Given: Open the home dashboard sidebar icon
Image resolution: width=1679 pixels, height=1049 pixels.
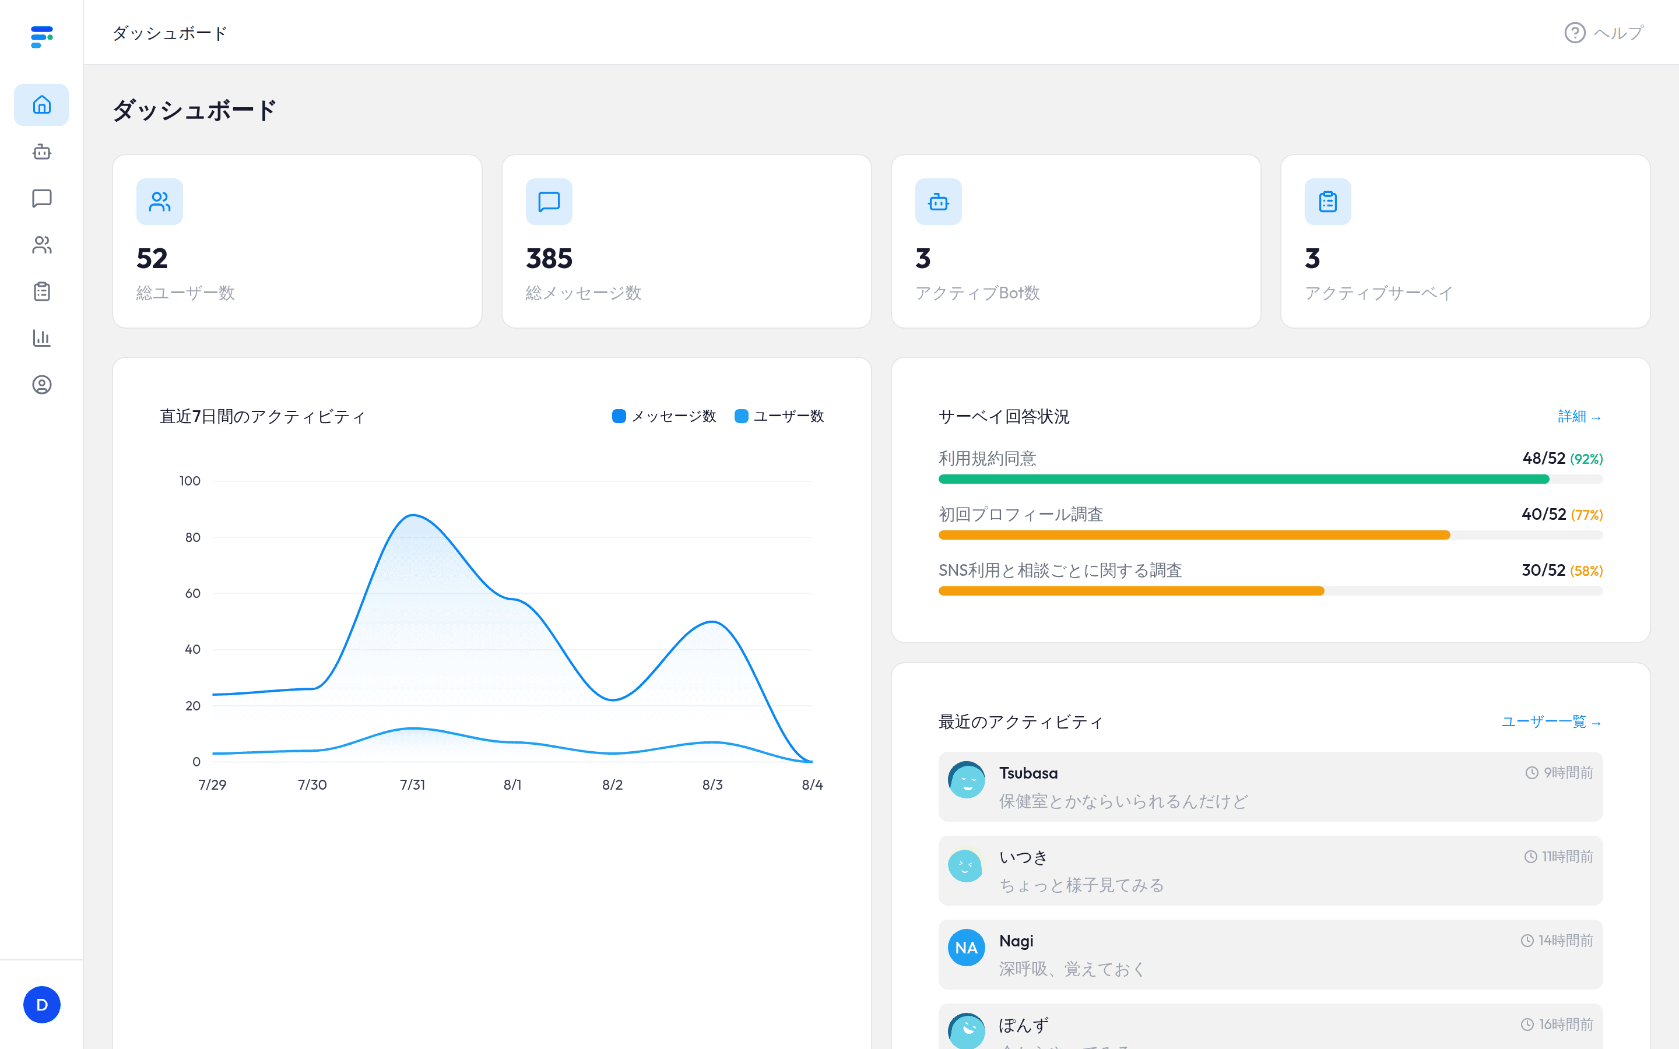Looking at the screenshot, I should (41, 105).
